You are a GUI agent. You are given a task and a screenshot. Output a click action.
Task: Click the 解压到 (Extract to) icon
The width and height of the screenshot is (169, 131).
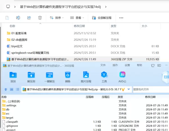(31, 76)
